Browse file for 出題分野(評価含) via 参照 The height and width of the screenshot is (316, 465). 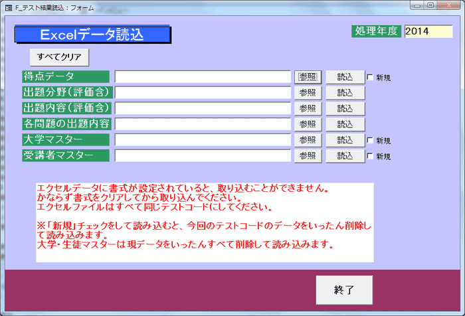tap(308, 93)
